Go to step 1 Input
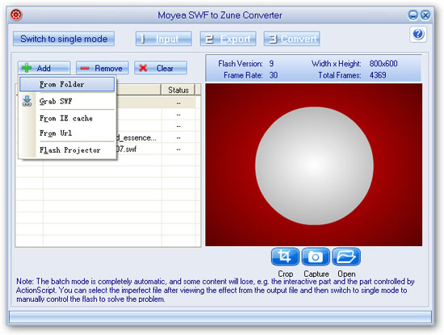 [164, 39]
